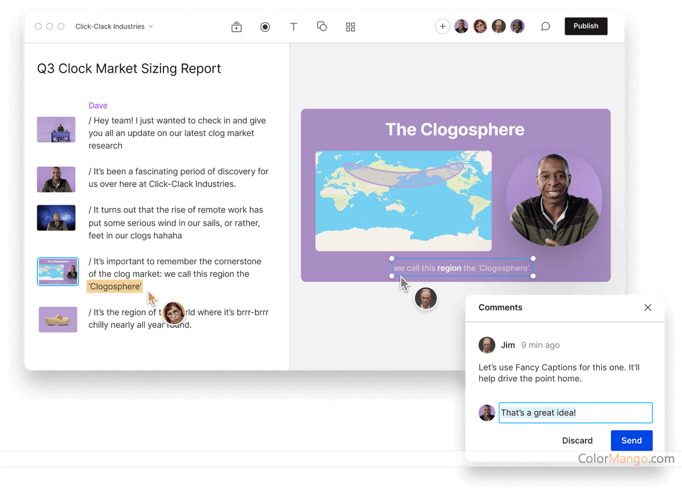Click the highlighted 'Clogosphere' word in script
Image resolution: width=682 pixels, height=493 pixels.
(114, 287)
